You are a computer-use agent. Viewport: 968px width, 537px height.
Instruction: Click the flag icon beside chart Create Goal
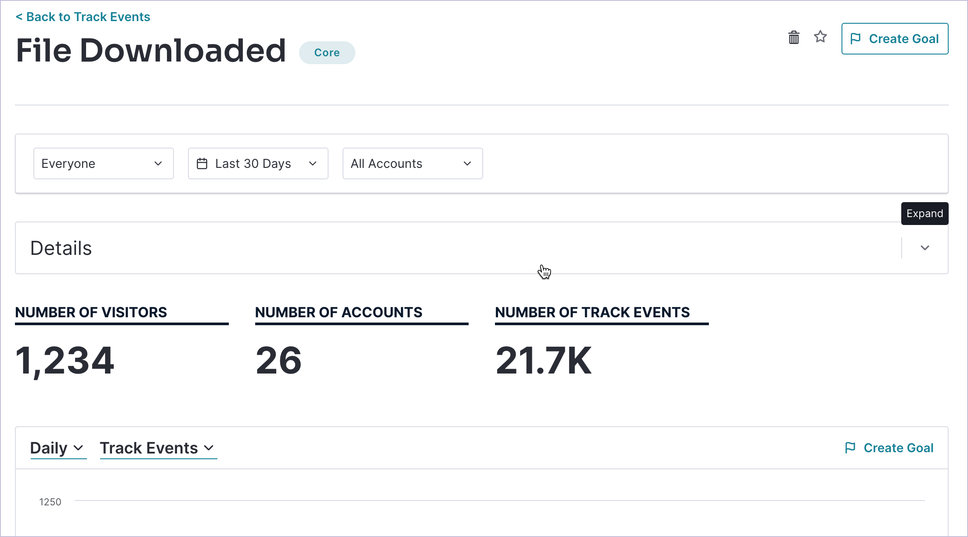850,448
